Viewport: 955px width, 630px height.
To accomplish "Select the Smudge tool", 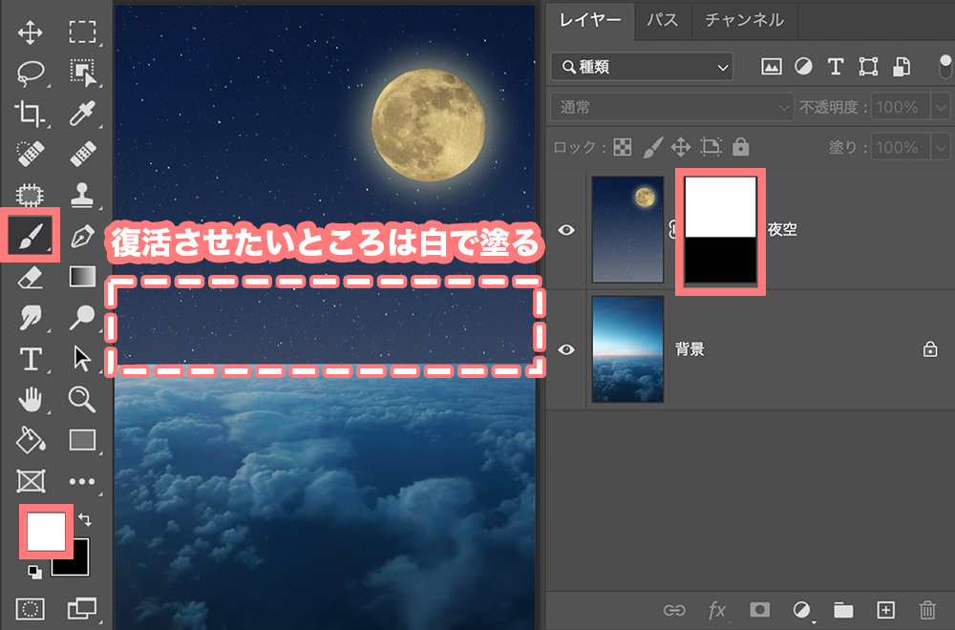I will pyautogui.click(x=30, y=317).
